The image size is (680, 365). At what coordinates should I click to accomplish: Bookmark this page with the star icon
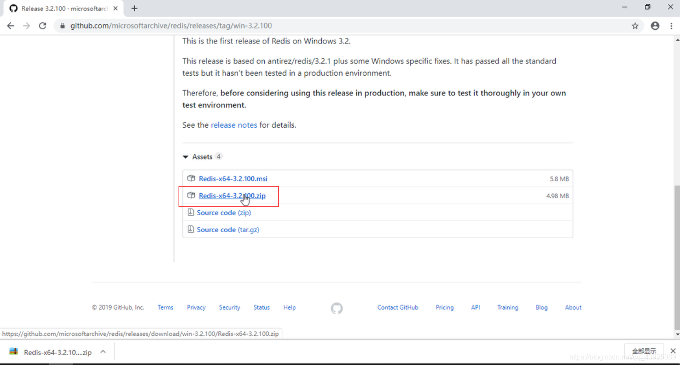coord(635,26)
